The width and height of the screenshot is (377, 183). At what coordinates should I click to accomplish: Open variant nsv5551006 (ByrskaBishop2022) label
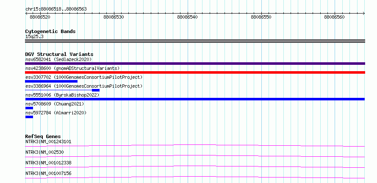62,95
